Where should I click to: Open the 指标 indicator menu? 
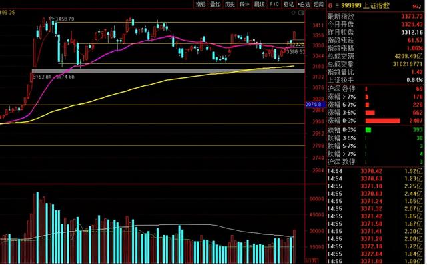201,4
